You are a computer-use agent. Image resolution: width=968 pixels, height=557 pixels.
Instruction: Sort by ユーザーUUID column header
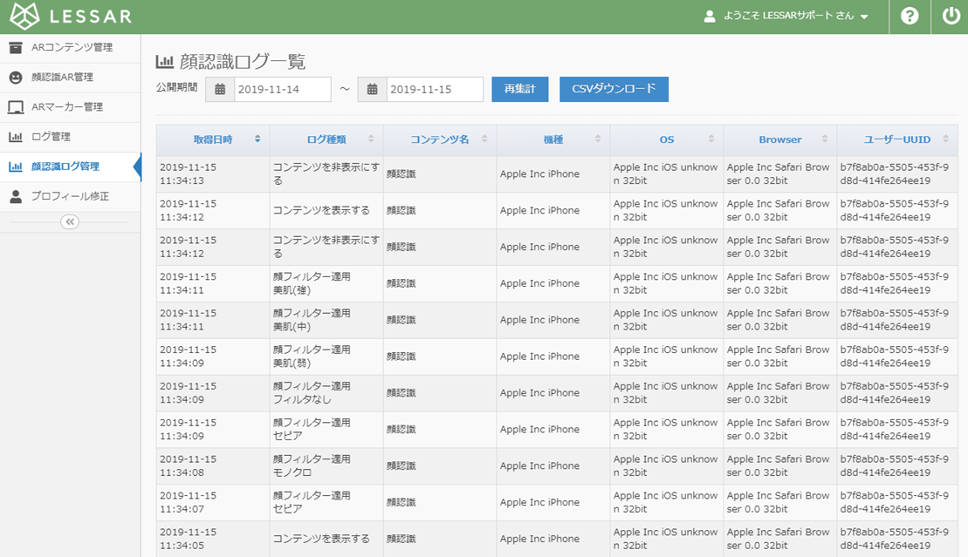pyautogui.click(x=897, y=140)
